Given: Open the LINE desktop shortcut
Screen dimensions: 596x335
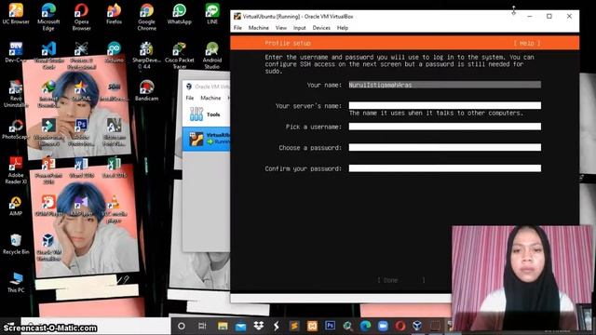Looking at the screenshot, I should point(212,14).
